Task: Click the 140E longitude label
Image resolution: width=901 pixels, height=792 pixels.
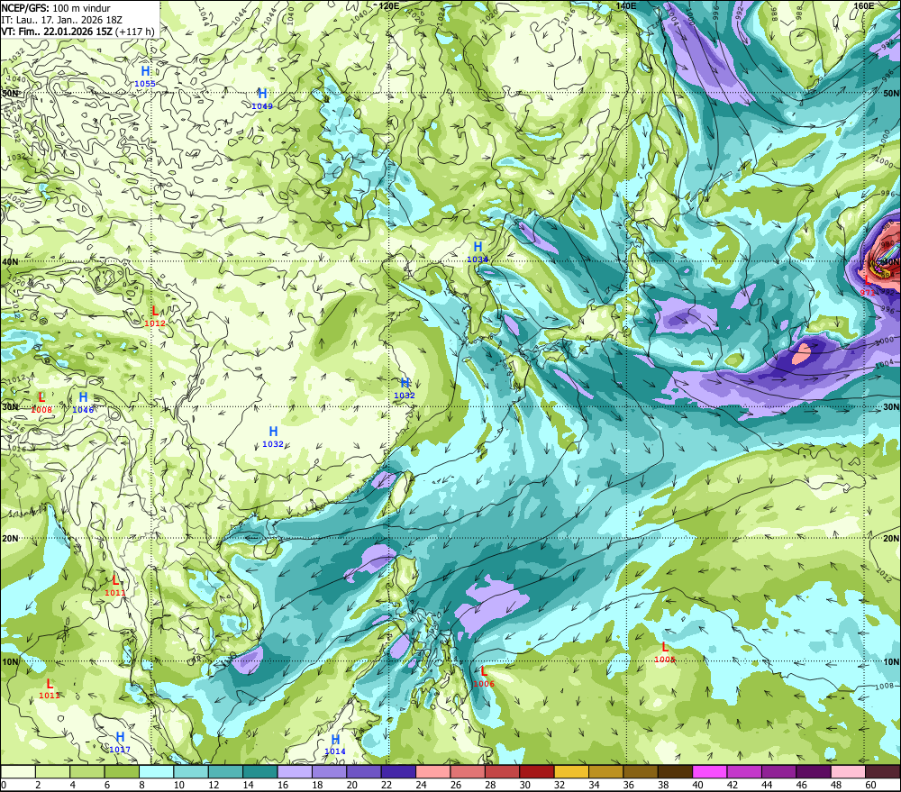Action: (x=626, y=5)
